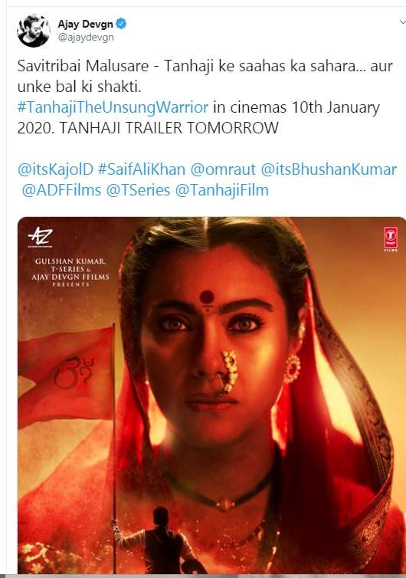Image resolution: width=406 pixels, height=578 pixels.
Task: Click the blue verified badge
Action: click(x=121, y=24)
